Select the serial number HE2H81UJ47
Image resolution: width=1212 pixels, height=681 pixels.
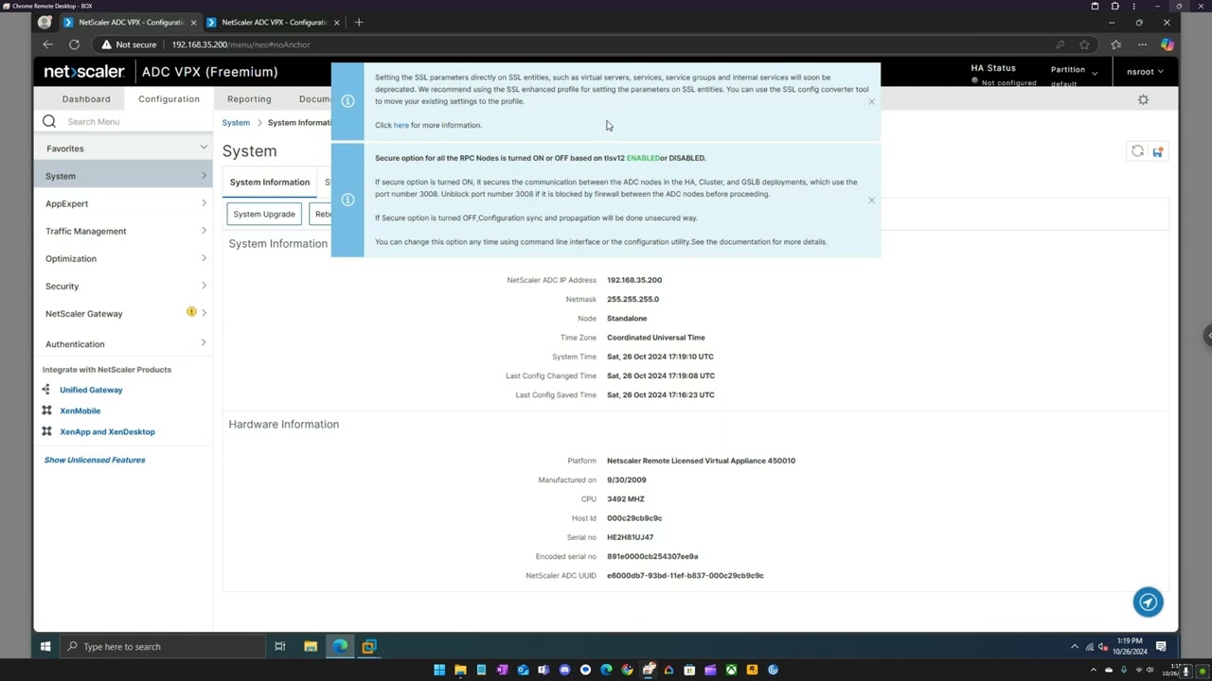[630, 537]
